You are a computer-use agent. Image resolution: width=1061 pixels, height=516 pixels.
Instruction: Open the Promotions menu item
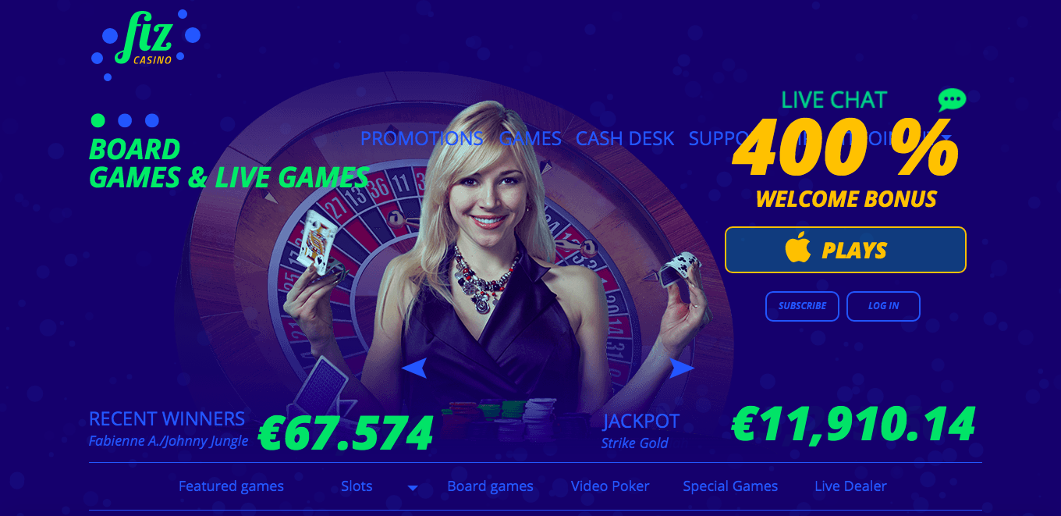click(421, 138)
